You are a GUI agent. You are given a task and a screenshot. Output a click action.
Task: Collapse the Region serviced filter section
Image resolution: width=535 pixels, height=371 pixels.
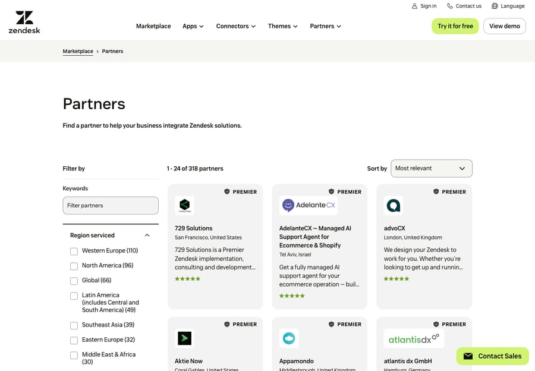click(x=147, y=236)
